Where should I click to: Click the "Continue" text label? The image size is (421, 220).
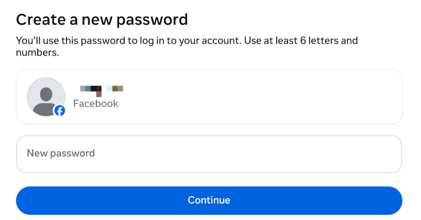pyautogui.click(x=209, y=200)
